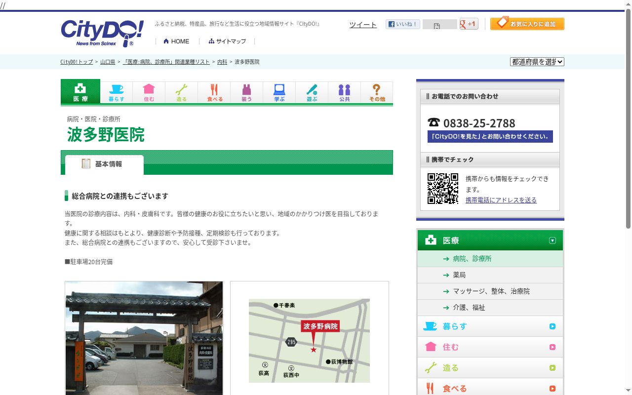The image size is (632, 395).
Task: Open the 食べる fork and knife category
Action: click(x=214, y=93)
